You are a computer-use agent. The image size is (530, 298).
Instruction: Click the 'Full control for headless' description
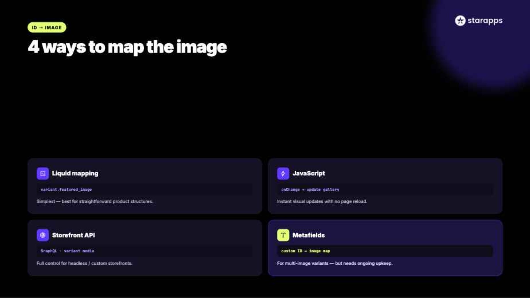pyautogui.click(x=84, y=263)
